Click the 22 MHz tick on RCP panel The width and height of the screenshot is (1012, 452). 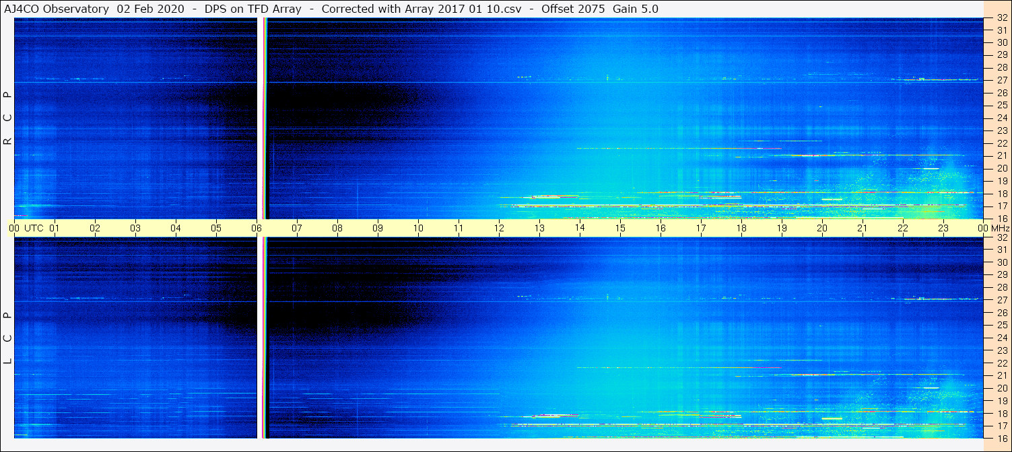click(x=1001, y=143)
